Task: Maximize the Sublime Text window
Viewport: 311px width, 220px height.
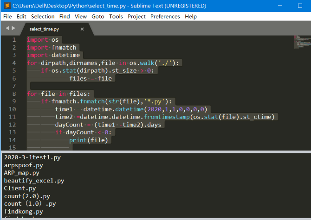Action: 300,6
